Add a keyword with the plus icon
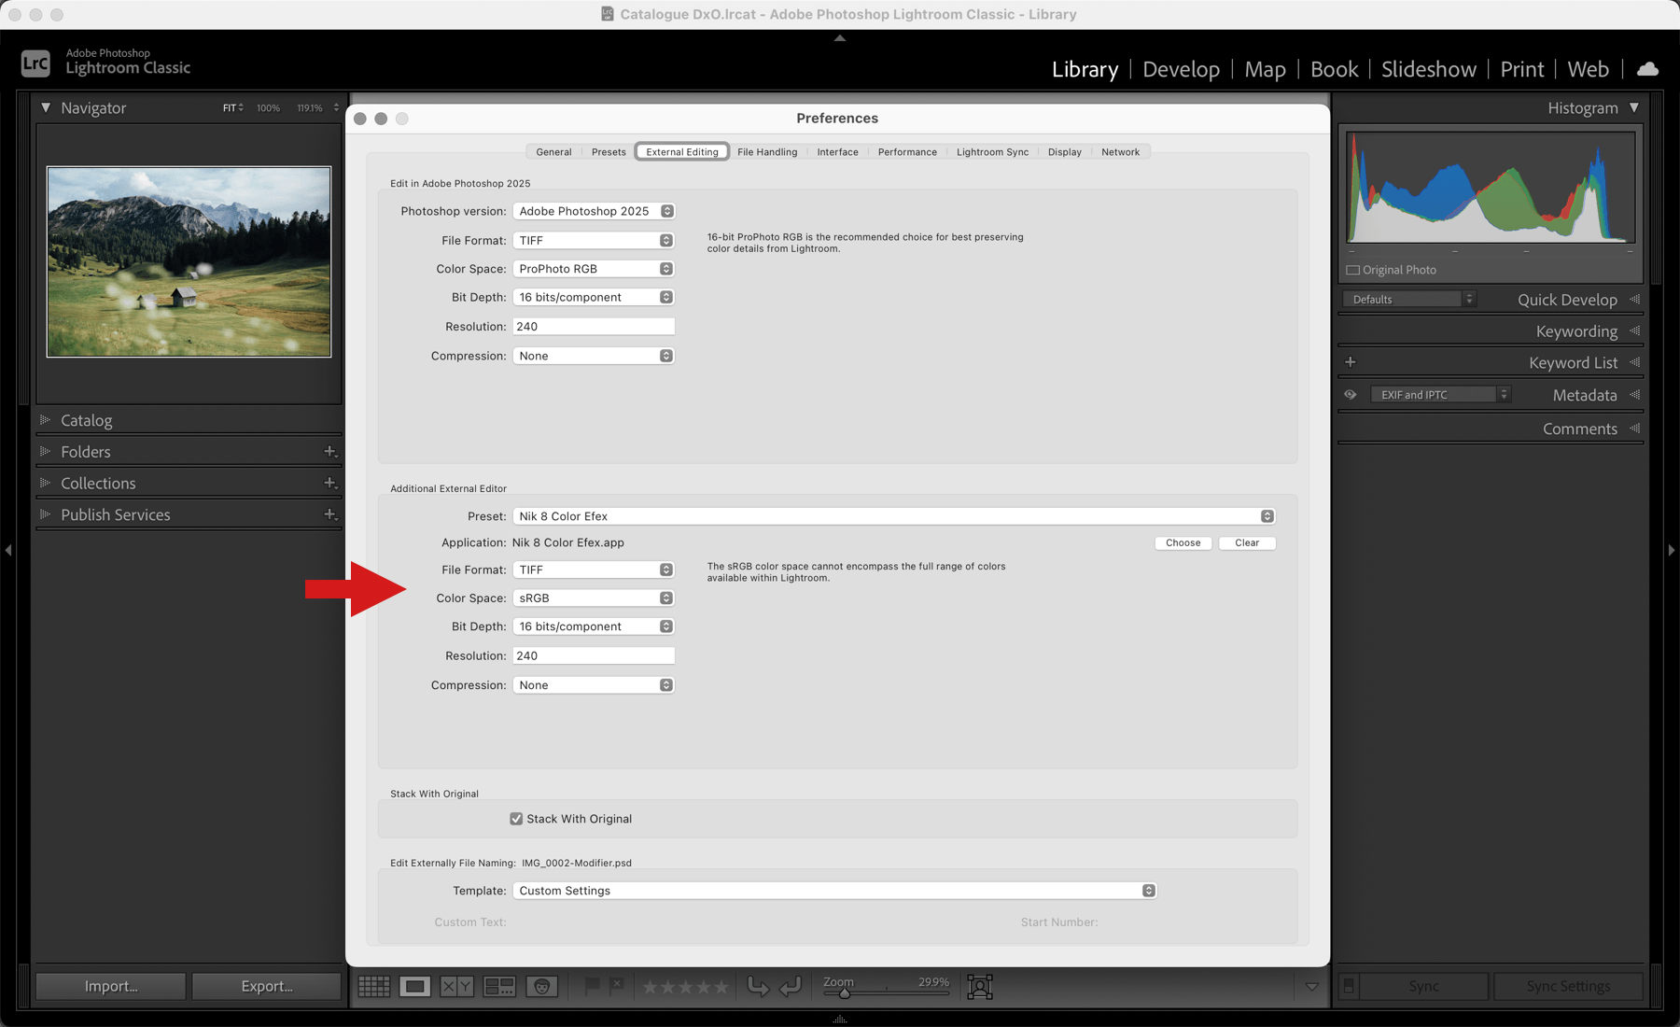Image resolution: width=1680 pixels, height=1027 pixels. tap(1350, 362)
